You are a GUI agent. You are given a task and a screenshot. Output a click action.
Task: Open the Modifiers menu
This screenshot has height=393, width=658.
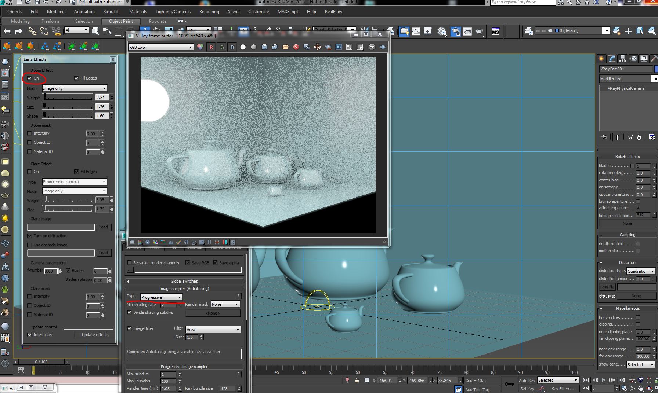[x=56, y=12]
